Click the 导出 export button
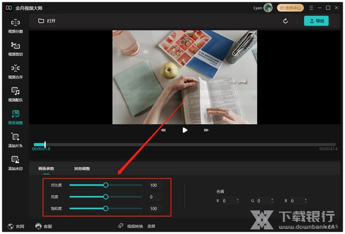Viewport: 345px width, 234px height. (317, 21)
